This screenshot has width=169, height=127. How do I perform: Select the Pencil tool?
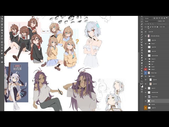[x=142, y=37]
